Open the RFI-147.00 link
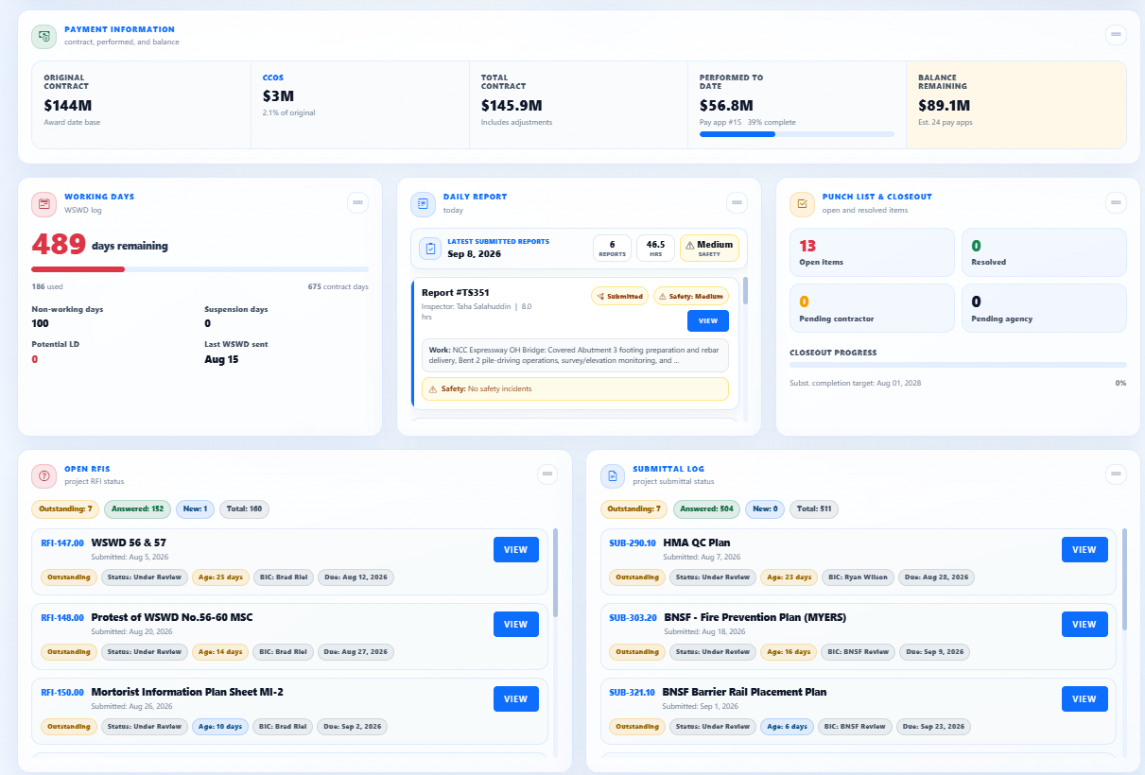 click(x=62, y=543)
